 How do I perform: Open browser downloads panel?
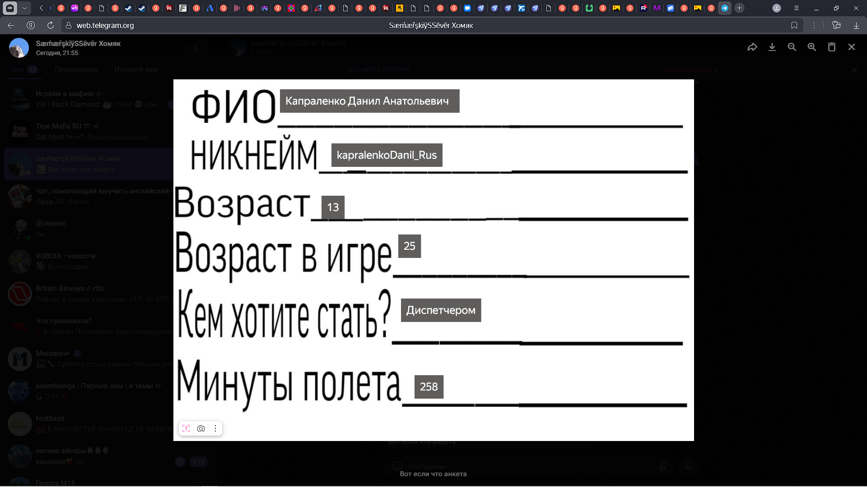[856, 25]
